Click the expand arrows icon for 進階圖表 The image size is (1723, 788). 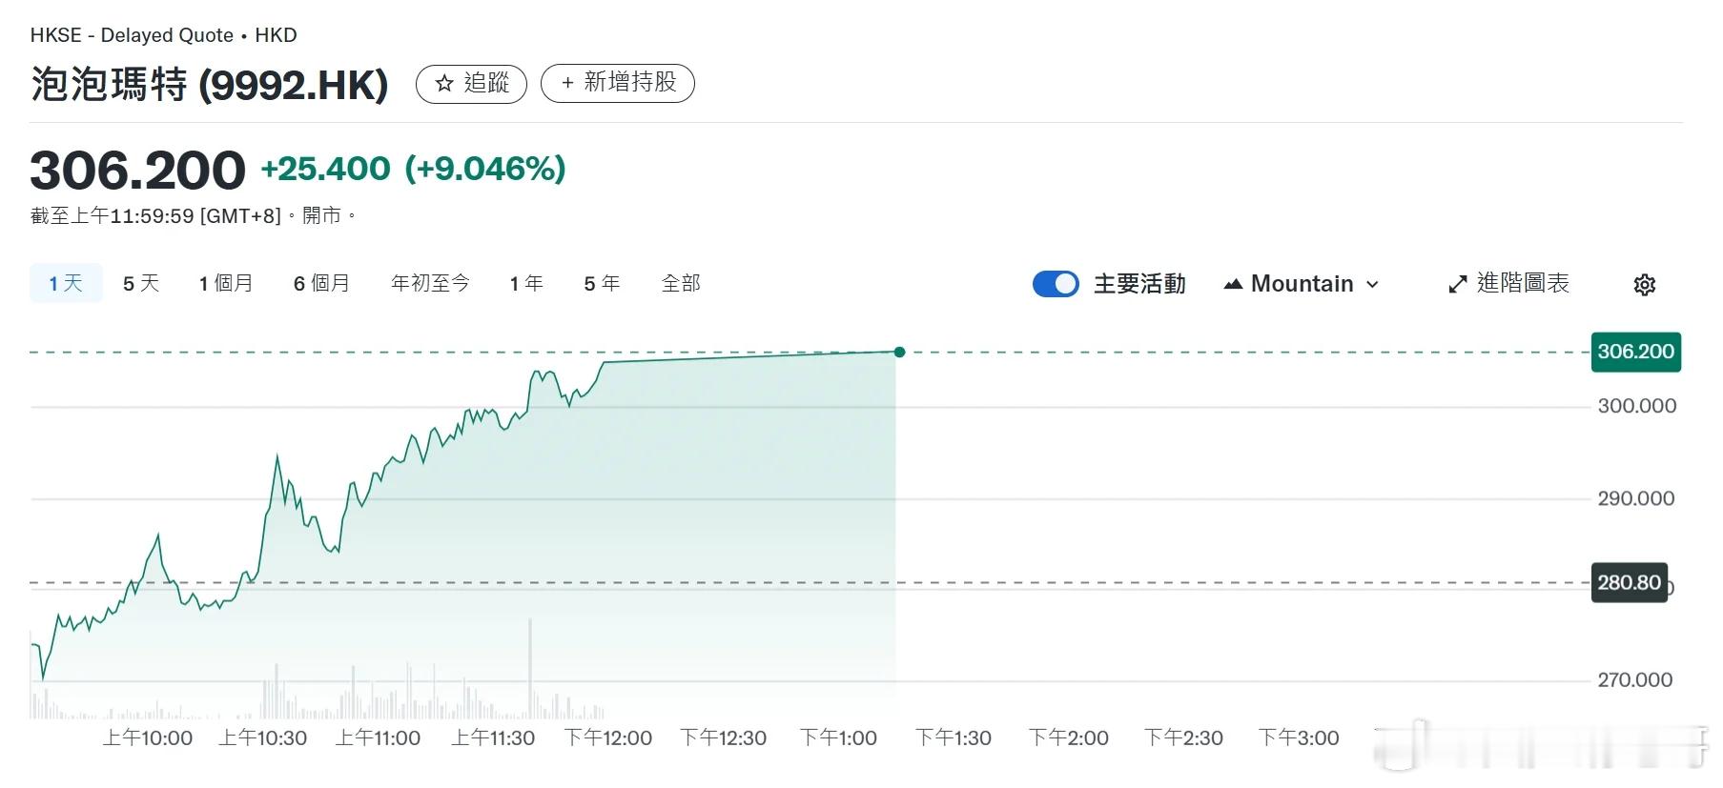point(1457,284)
